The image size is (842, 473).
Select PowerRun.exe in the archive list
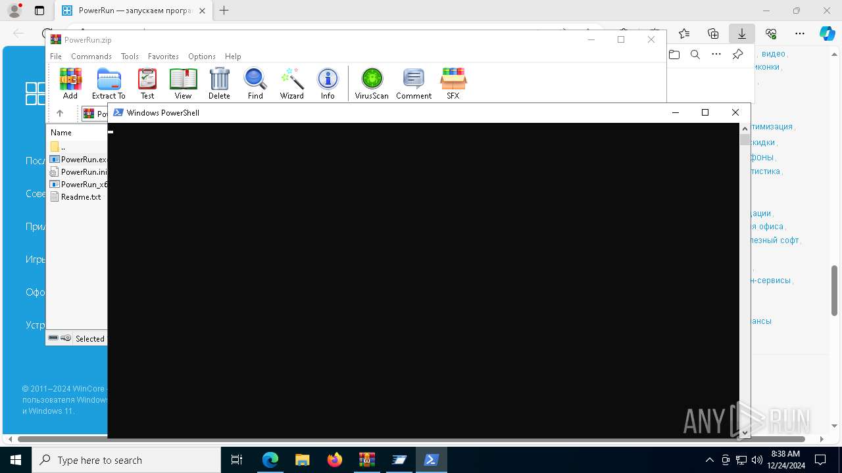[x=78, y=160]
